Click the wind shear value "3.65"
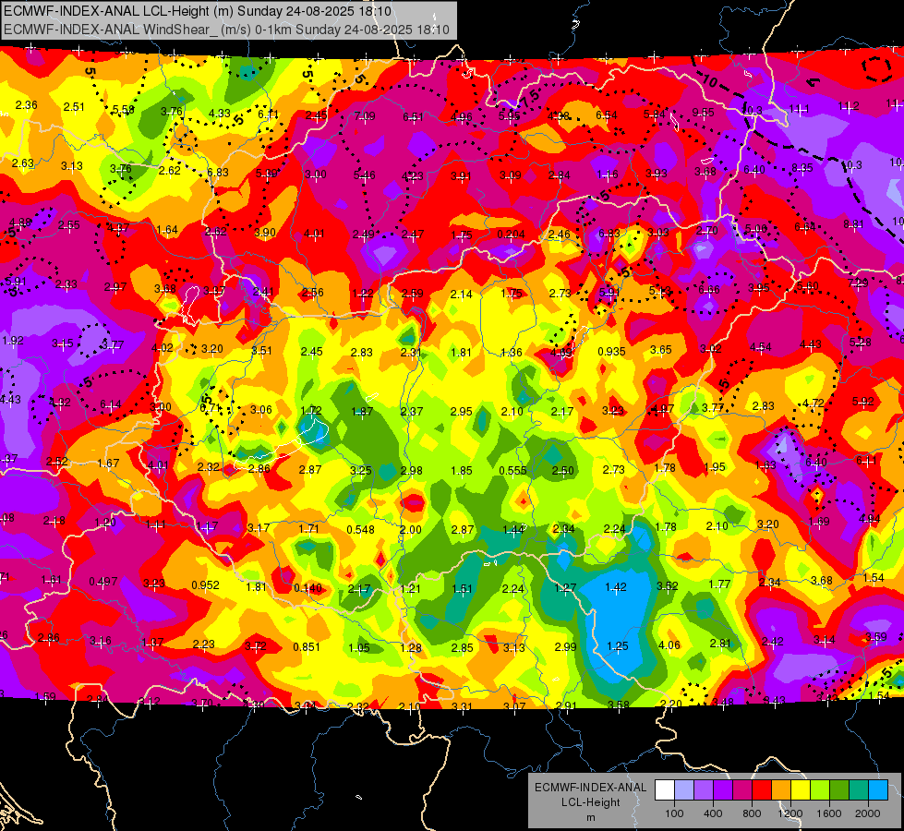This screenshot has height=831, width=904. click(661, 349)
